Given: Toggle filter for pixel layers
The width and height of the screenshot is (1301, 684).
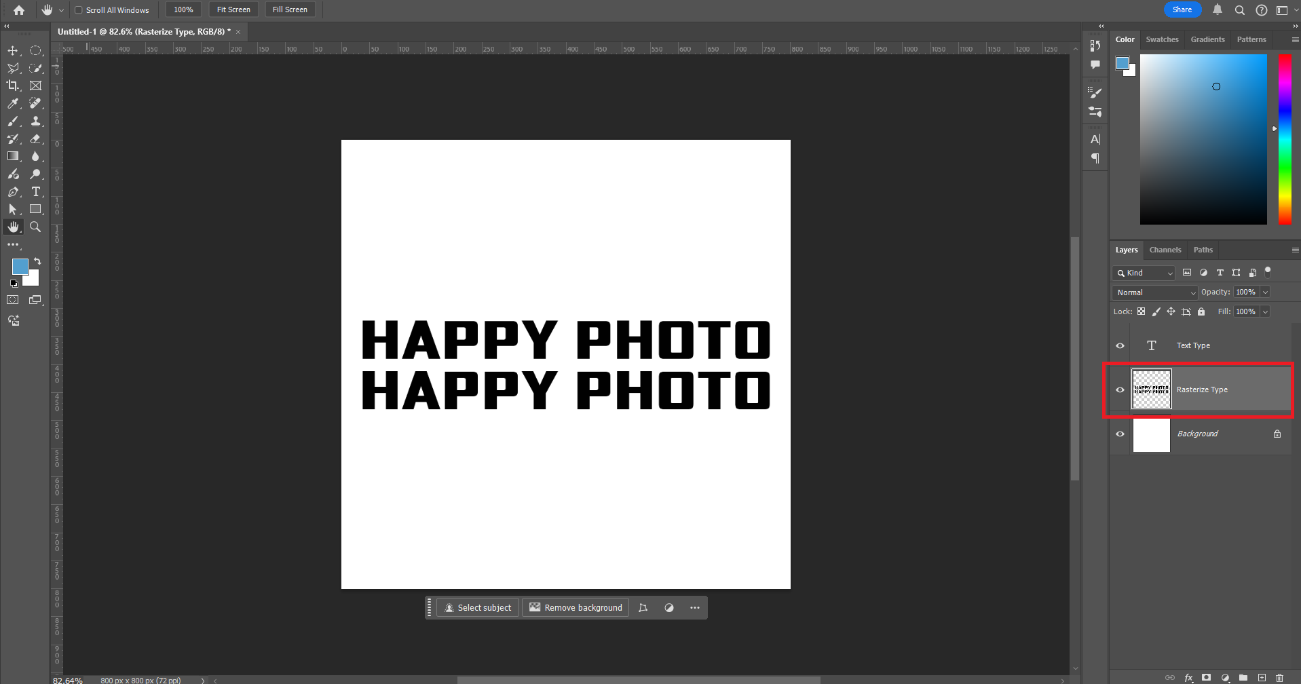Looking at the screenshot, I should pos(1187,273).
